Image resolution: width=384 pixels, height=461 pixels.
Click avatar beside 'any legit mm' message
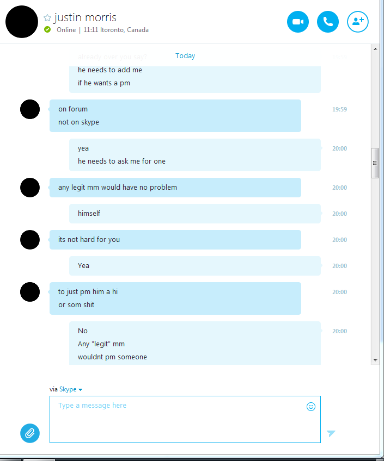tap(30, 188)
